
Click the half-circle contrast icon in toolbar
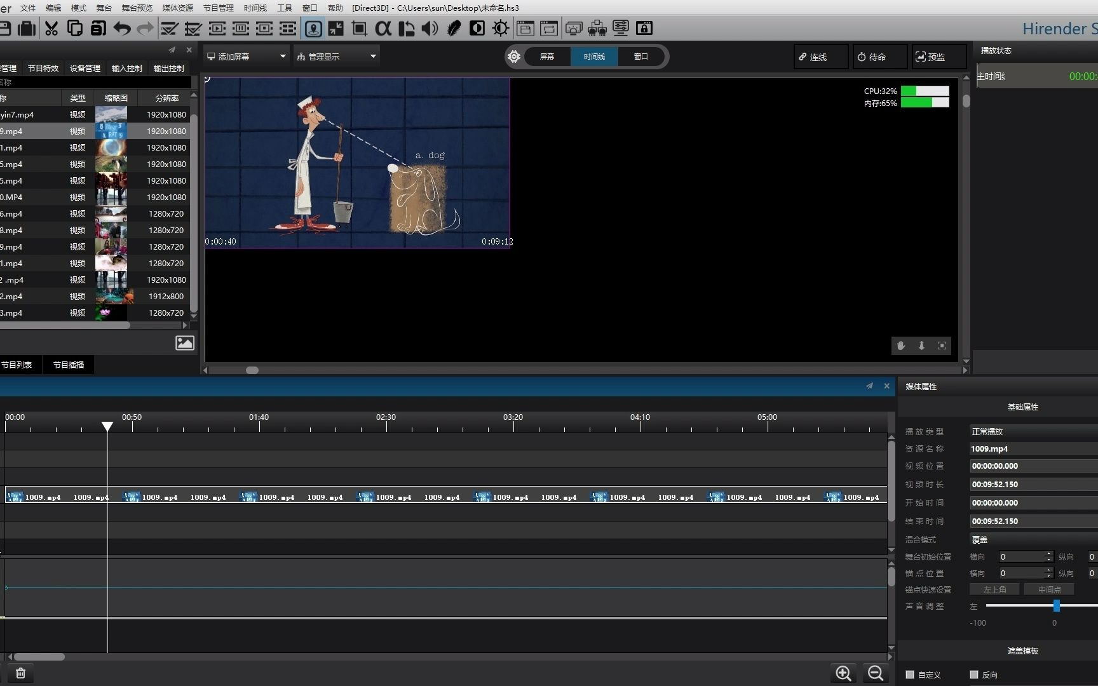(477, 29)
